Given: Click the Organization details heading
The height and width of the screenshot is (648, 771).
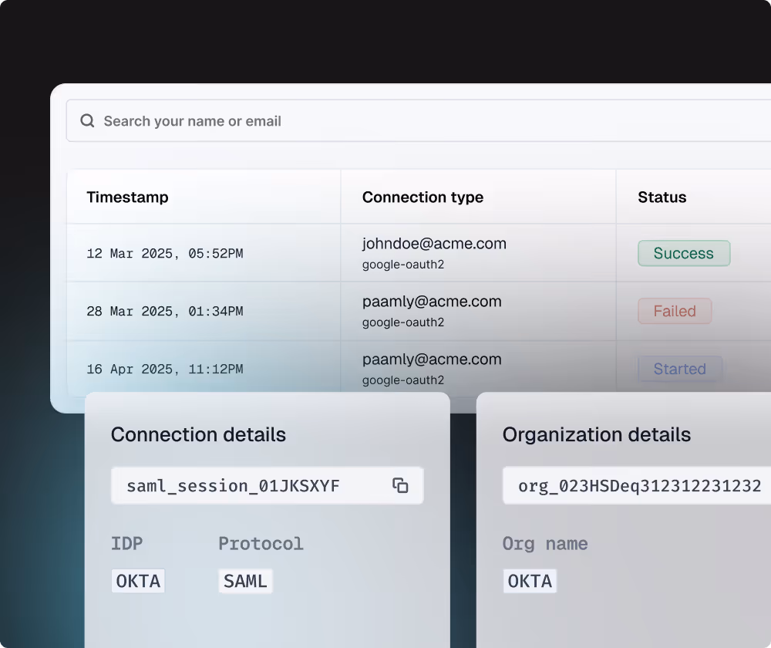Looking at the screenshot, I should (597, 434).
